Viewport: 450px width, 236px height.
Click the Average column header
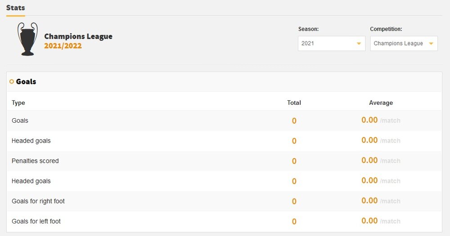click(381, 103)
